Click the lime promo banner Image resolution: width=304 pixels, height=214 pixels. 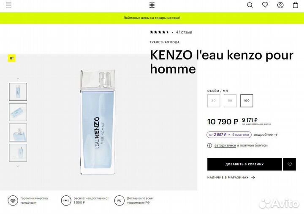coord(152,18)
